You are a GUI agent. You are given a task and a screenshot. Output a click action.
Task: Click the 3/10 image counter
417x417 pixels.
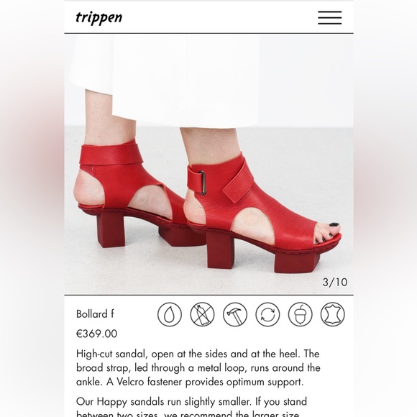click(x=335, y=283)
